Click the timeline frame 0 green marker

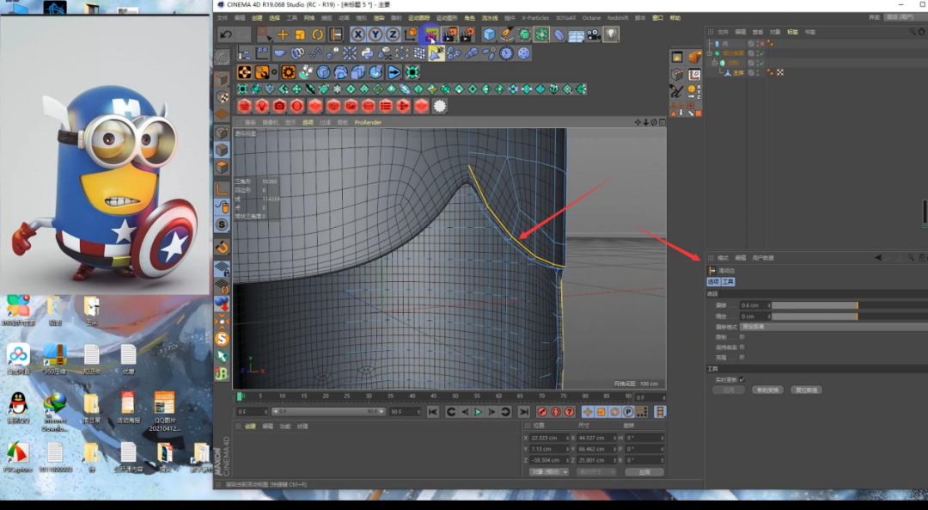240,396
